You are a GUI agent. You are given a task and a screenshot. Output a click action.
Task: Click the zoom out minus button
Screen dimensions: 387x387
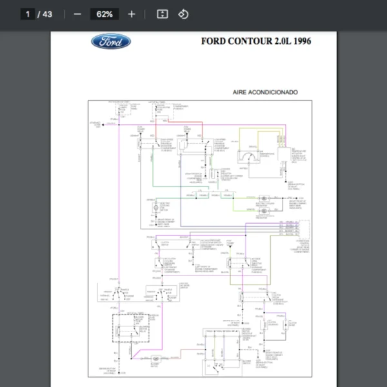77,14
